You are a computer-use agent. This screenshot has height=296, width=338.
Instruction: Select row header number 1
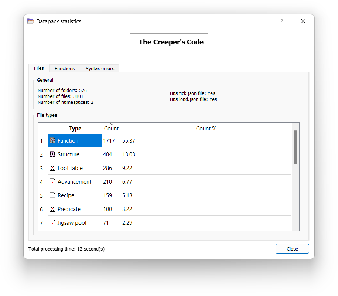click(43, 141)
